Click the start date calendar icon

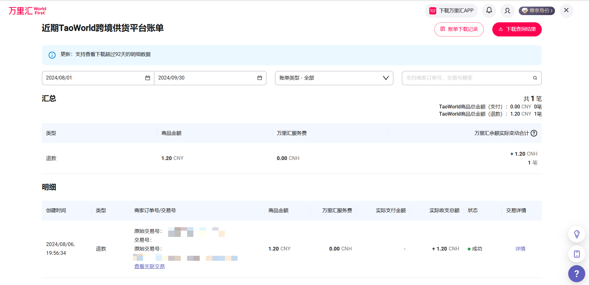(147, 78)
